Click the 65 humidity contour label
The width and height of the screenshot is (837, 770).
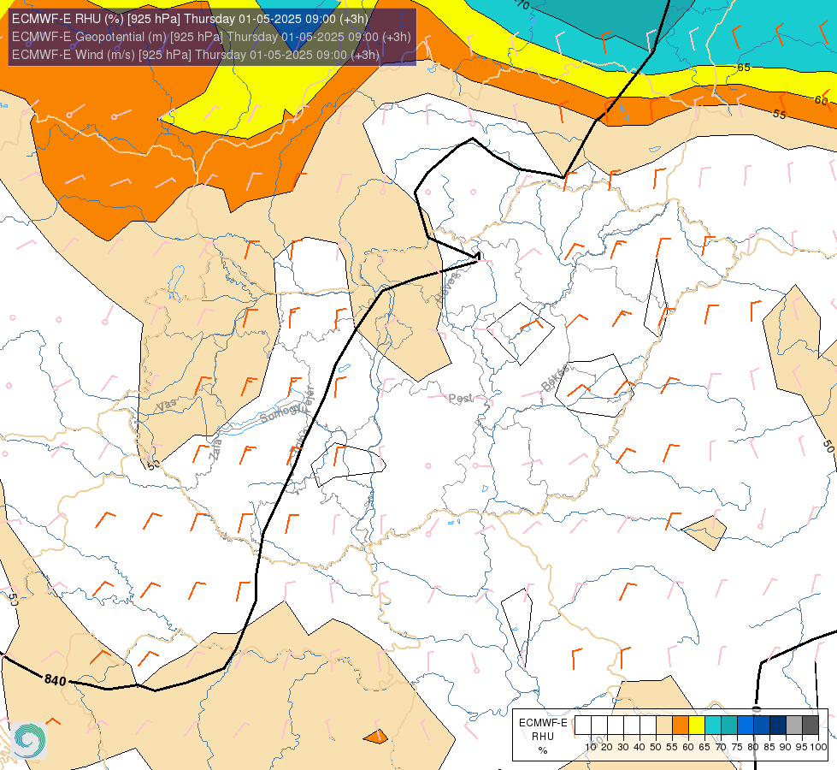click(744, 68)
